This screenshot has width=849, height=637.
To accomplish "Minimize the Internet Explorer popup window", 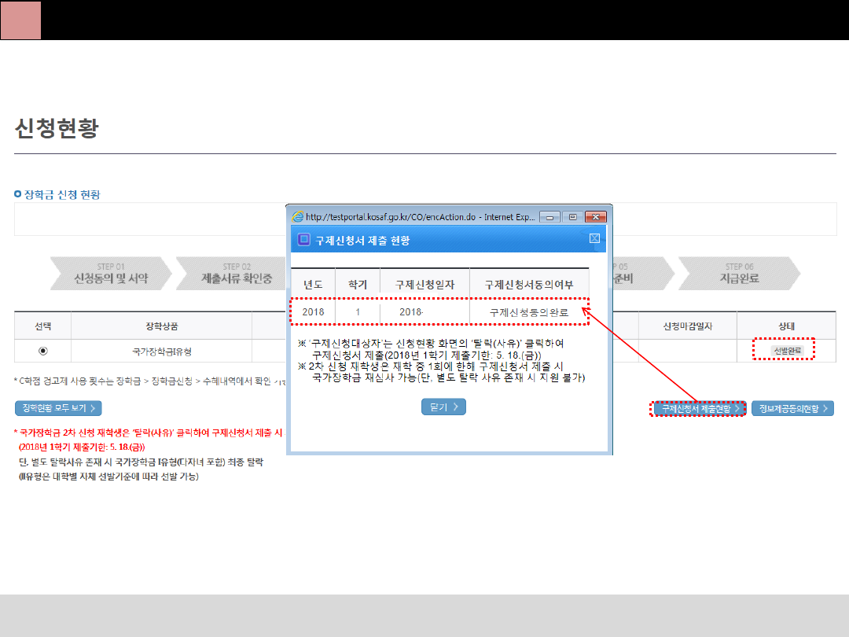I will [551, 217].
